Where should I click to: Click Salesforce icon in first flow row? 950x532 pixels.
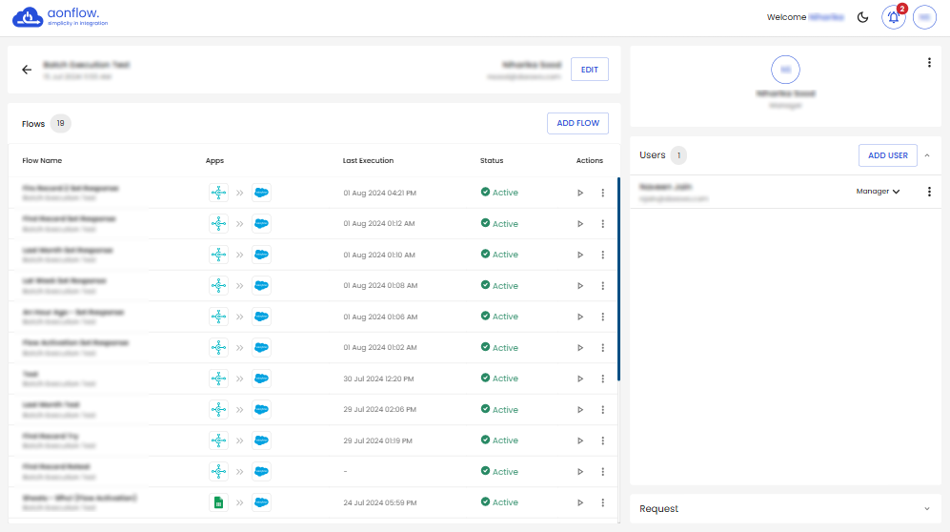tap(261, 193)
